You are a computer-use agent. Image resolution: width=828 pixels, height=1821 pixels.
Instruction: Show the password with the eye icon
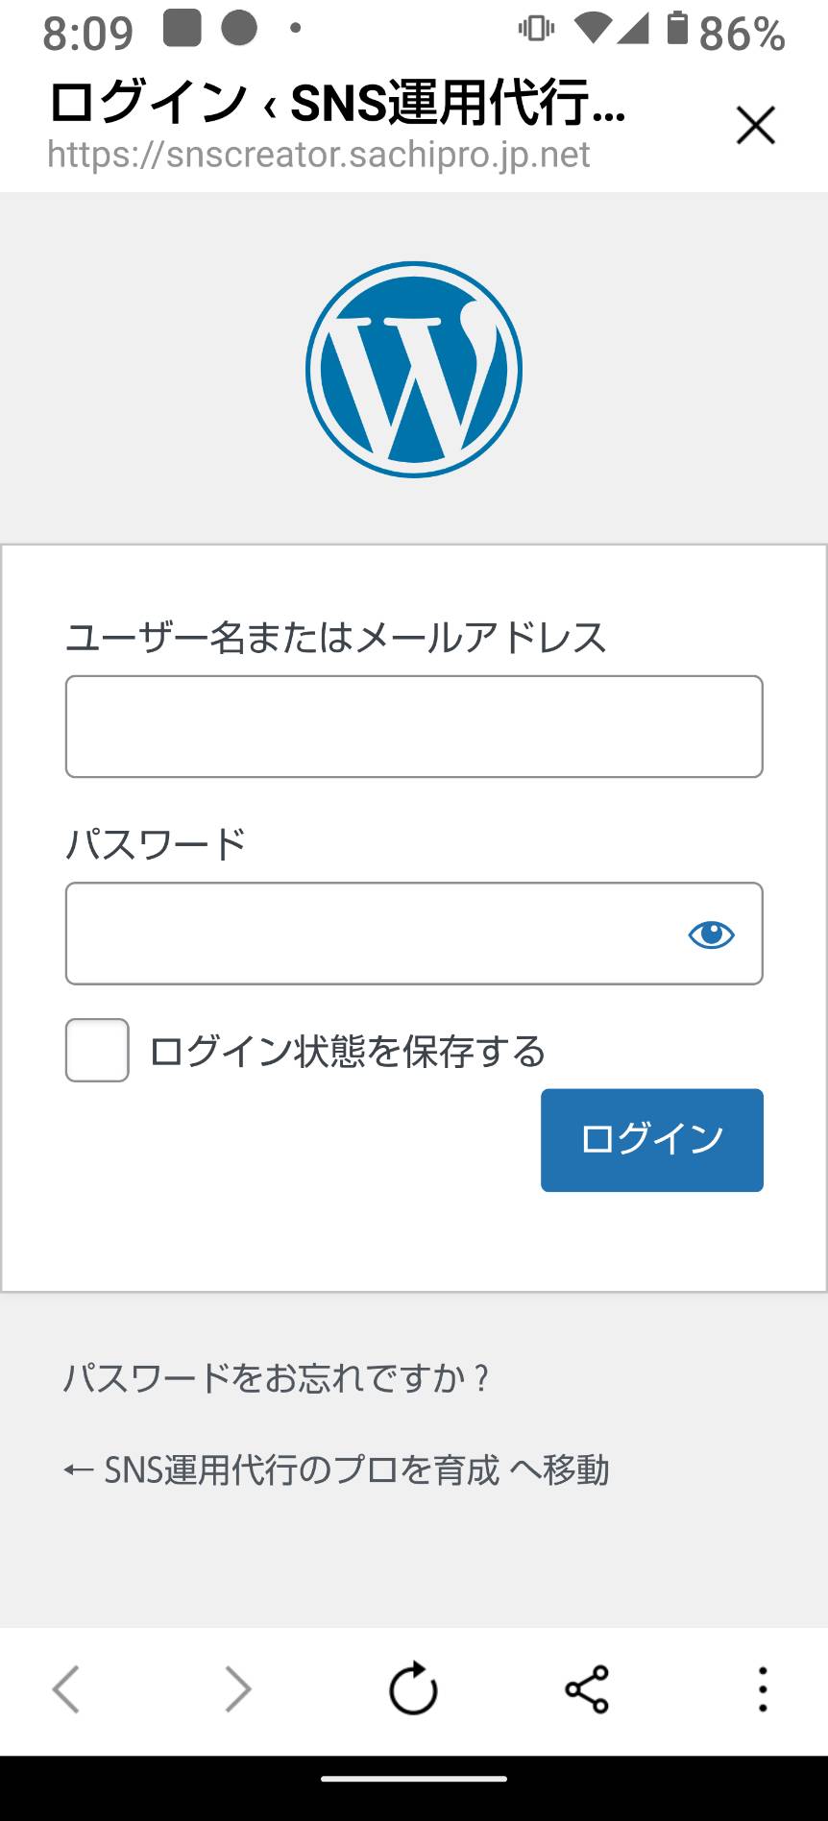(x=711, y=935)
